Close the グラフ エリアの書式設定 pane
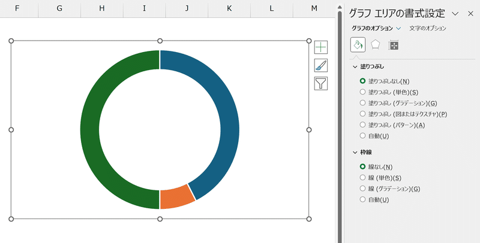 click(x=471, y=13)
